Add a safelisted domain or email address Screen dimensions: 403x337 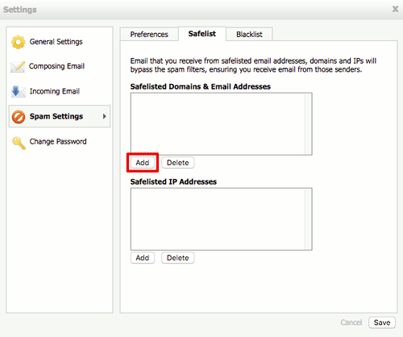point(143,163)
